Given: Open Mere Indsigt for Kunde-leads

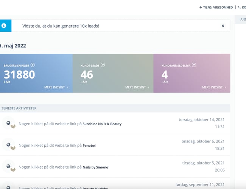Looking at the screenshot, I should [x=137, y=87].
